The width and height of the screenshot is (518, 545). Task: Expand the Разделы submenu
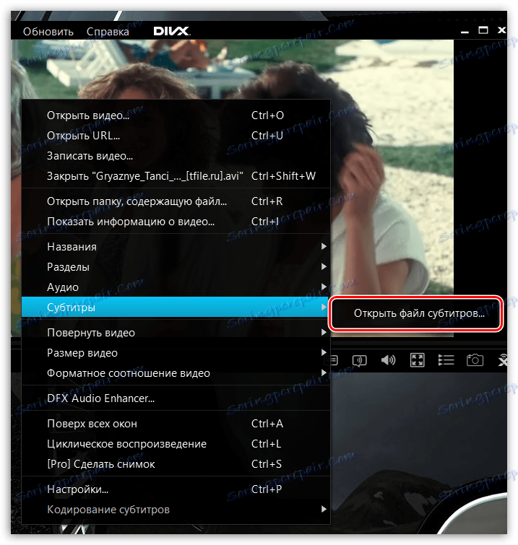176,266
